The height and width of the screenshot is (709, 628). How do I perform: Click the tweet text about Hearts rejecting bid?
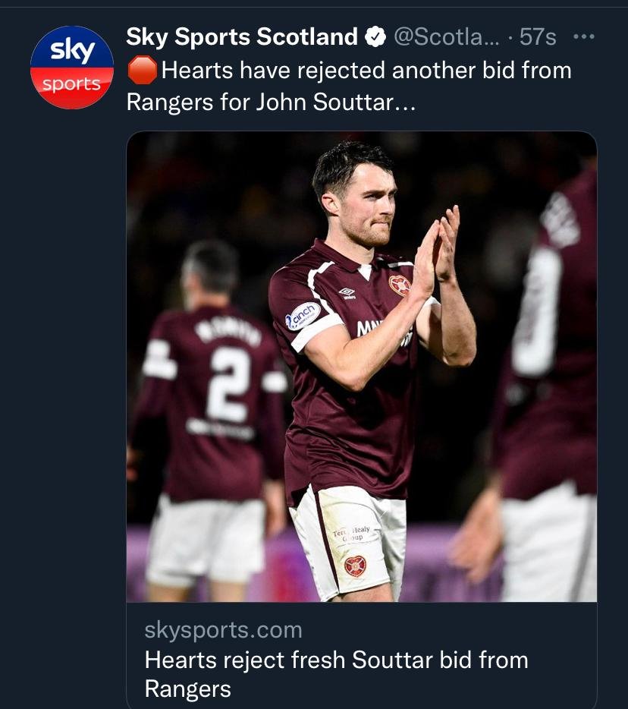[x=349, y=86]
